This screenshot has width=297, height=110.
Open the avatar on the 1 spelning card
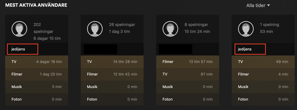(246, 29)
